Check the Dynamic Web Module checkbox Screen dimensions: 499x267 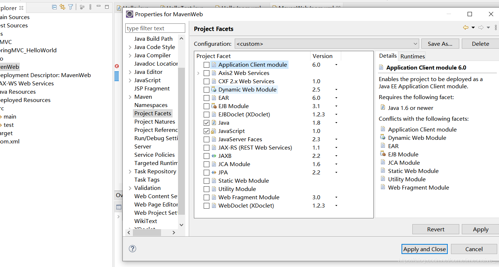click(206, 90)
